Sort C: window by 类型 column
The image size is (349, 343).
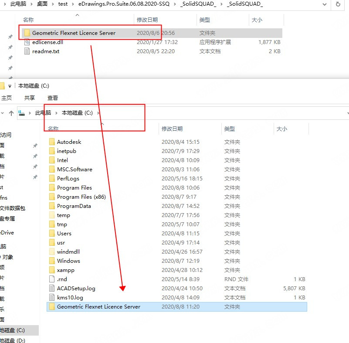(230, 129)
